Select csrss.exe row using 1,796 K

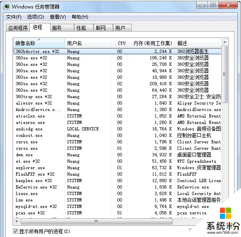click(117, 142)
